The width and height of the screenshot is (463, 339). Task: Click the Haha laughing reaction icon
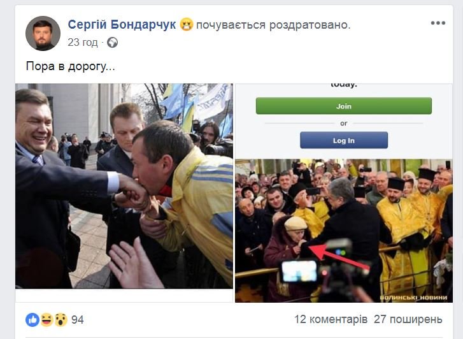46,320
